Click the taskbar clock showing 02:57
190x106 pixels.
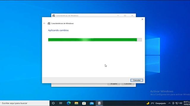[x=187, y=103]
